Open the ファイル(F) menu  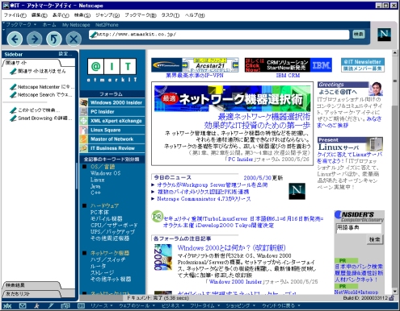point(15,15)
